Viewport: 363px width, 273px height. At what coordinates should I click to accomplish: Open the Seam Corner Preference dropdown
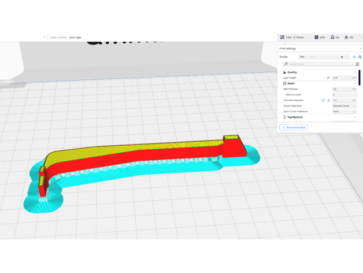[344, 112]
